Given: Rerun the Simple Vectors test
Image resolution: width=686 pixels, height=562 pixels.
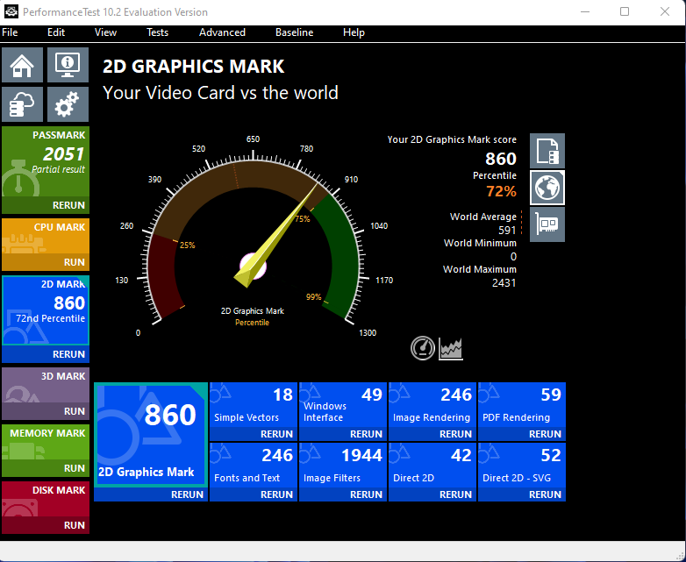Looking at the screenshot, I should point(254,434).
